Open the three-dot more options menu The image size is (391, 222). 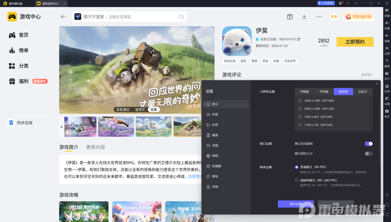(x=319, y=17)
